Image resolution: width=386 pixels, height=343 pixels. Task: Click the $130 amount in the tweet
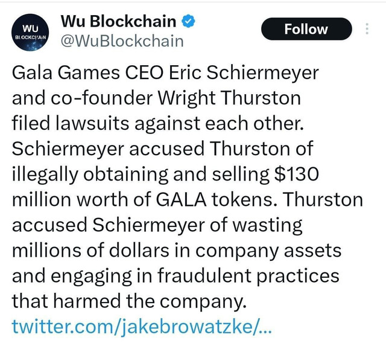coord(296,174)
